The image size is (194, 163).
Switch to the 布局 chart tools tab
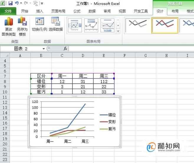tap(175, 11)
